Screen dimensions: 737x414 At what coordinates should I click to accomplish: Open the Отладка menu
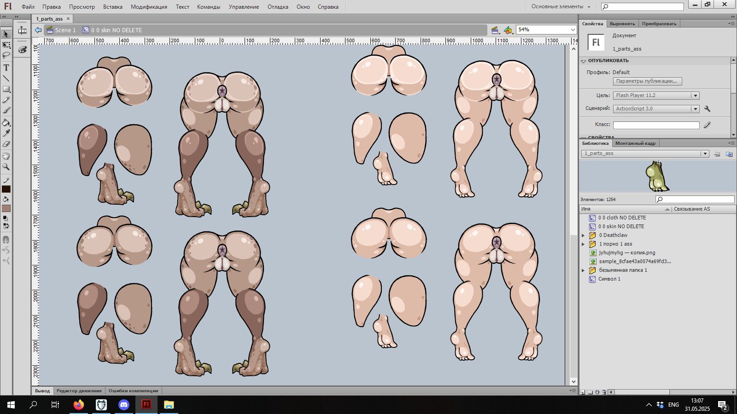[x=278, y=7]
